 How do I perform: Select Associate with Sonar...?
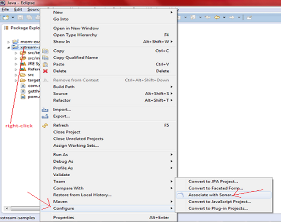[x=224, y=195]
